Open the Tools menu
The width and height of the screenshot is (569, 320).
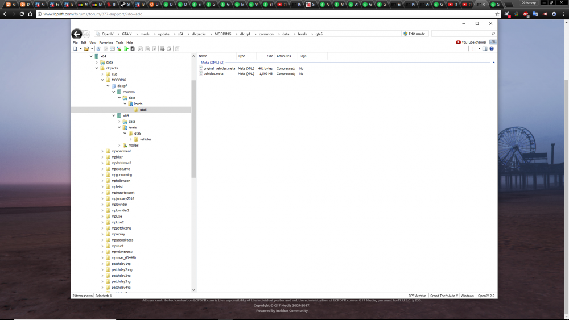tap(119, 43)
